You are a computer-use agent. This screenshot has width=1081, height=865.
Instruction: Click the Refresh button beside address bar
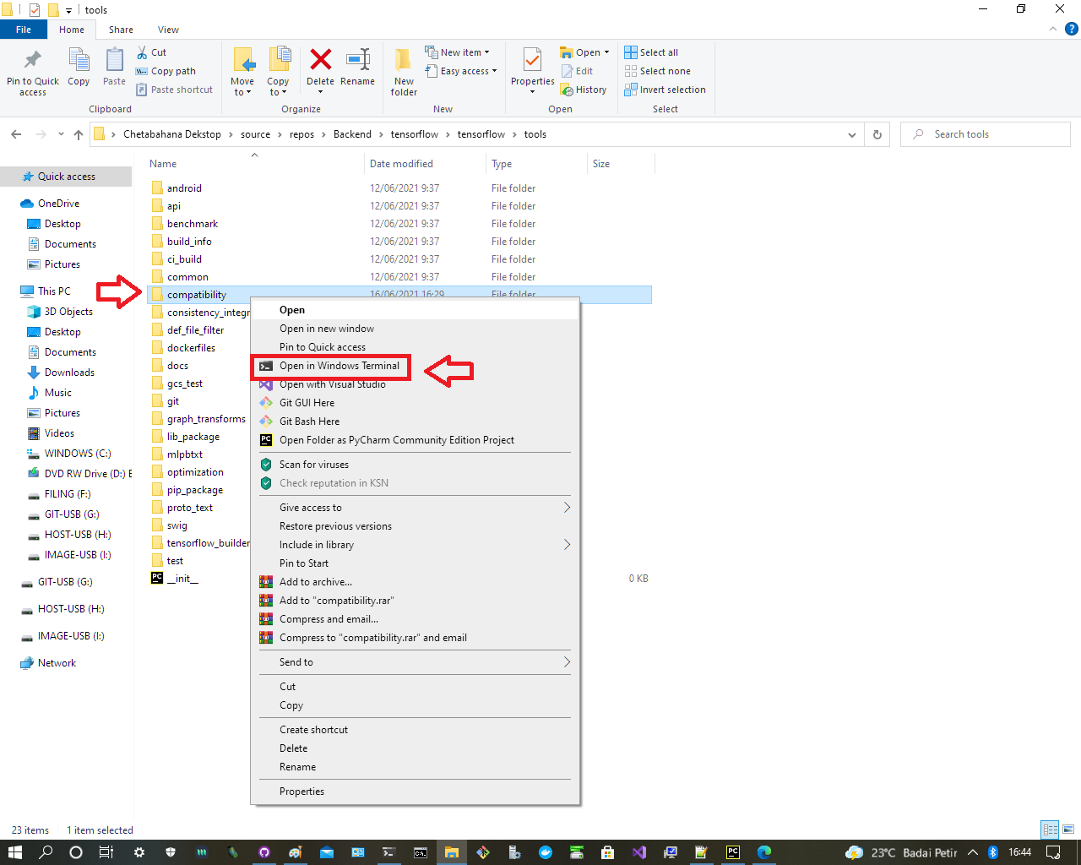point(877,134)
